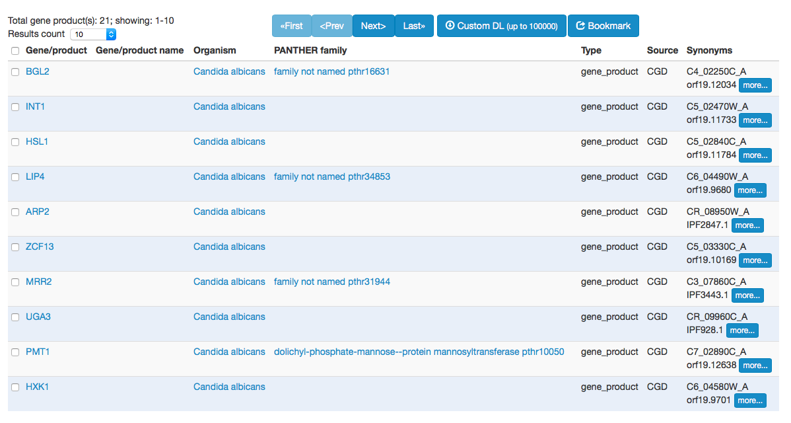Open the Results count dropdown
The image size is (791, 423).
(93, 34)
